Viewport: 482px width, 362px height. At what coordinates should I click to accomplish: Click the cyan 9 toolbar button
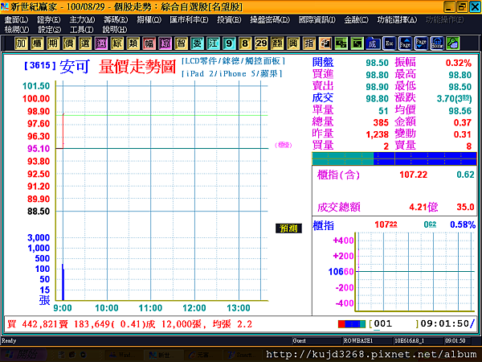tap(229, 43)
